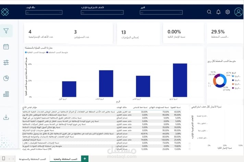This screenshot has width=244, height=162.
Task: Select the الربع الأول bar in the chart
Action: (69, 89)
